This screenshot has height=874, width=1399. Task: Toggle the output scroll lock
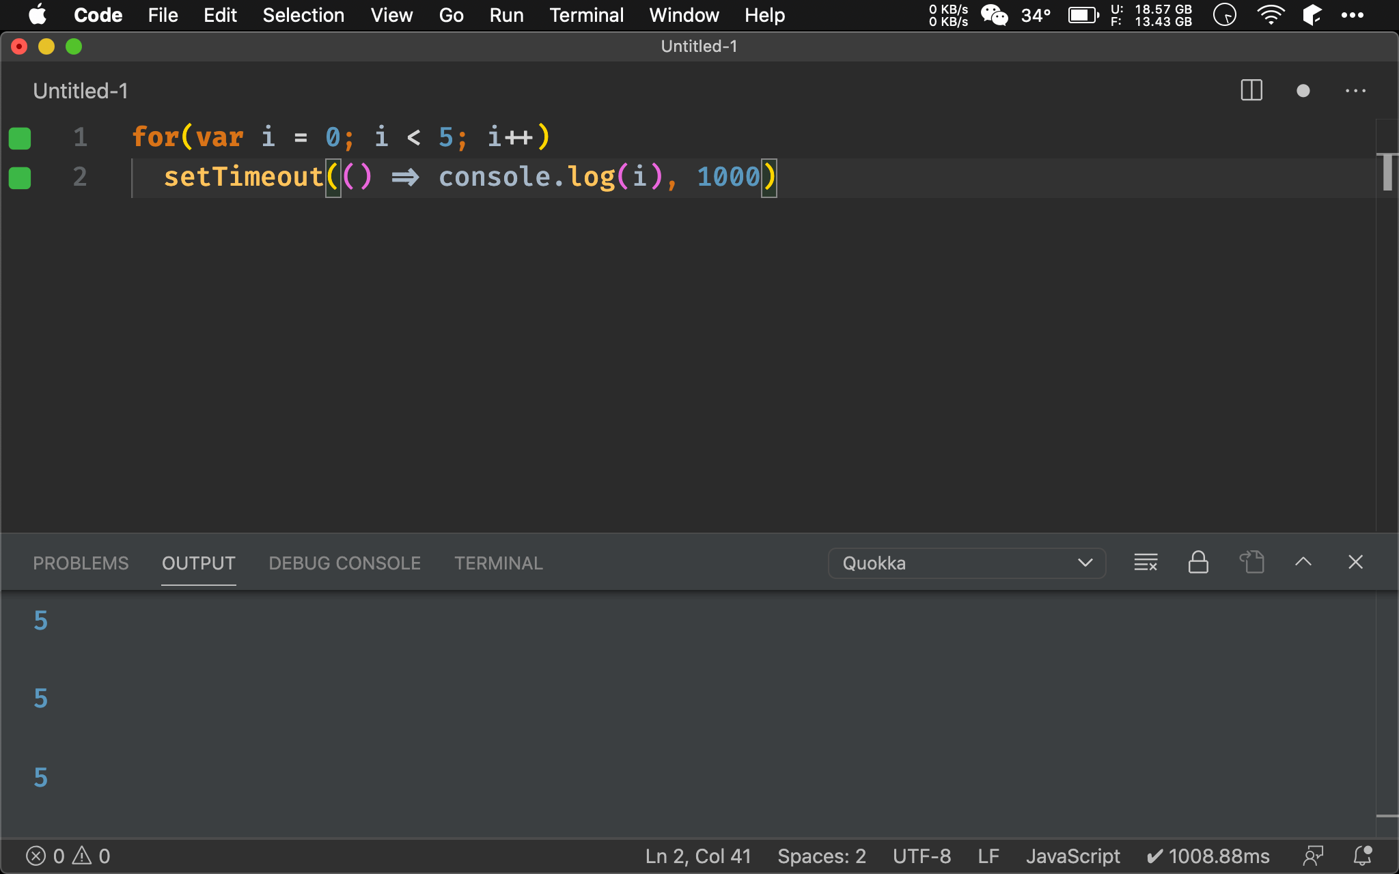[1198, 563]
